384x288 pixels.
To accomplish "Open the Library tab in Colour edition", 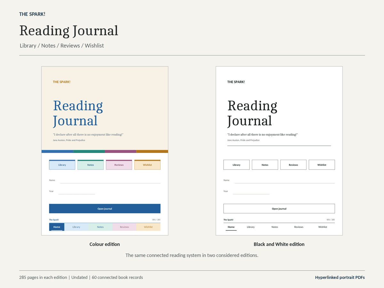I will pyautogui.click(x=62, y=165).
